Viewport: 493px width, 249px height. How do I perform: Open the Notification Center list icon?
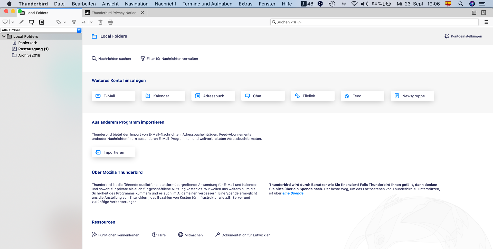[482, 4]
